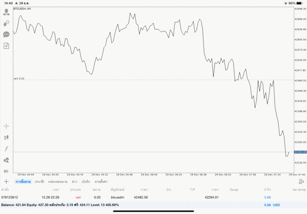Select order 578123612 row
The width and height of the screenshot is (307, 214).
(x=144, y=197)
